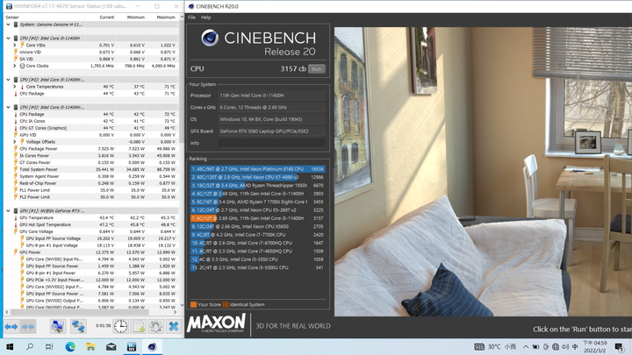632x355 pixels.
Task: Open weather widget showing 30°C
Action: pos(495,346)
